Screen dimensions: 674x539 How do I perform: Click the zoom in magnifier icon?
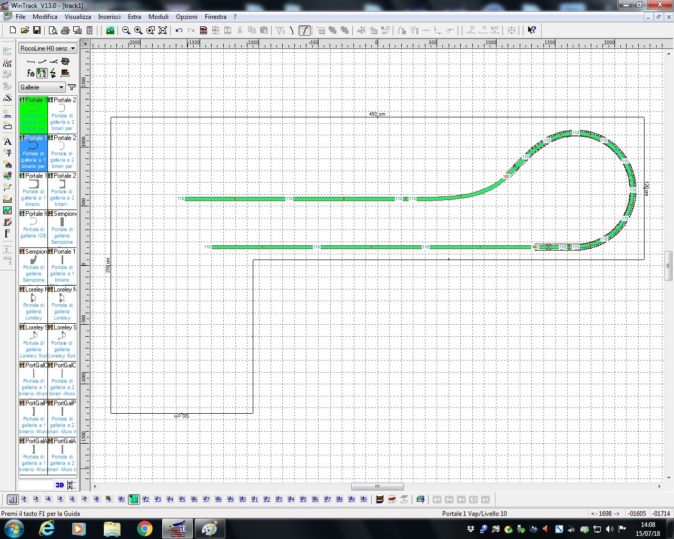click(x=138, y=31)
